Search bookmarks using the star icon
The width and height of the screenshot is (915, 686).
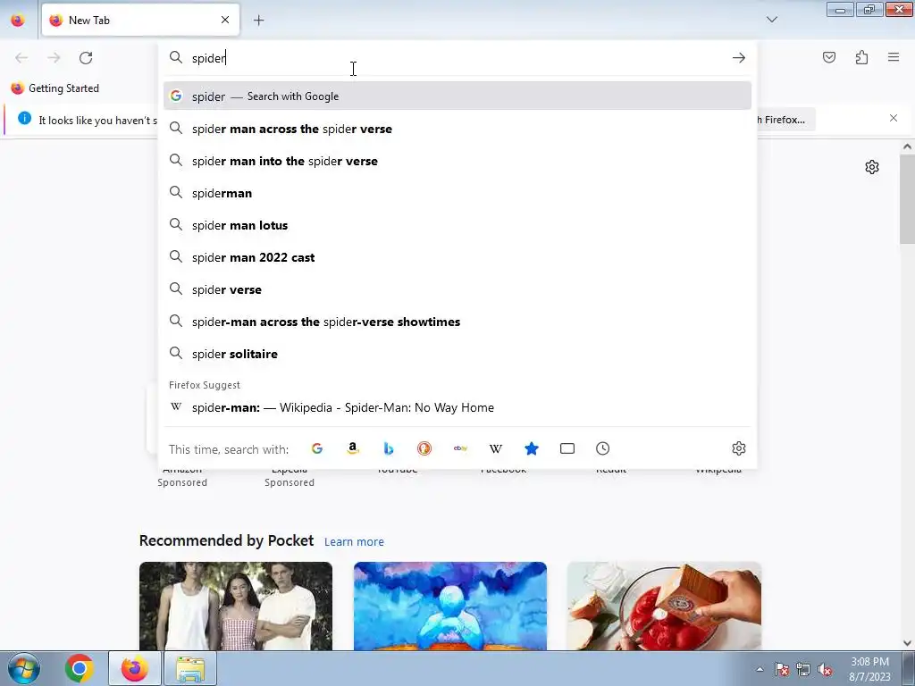tap(532, 448)
